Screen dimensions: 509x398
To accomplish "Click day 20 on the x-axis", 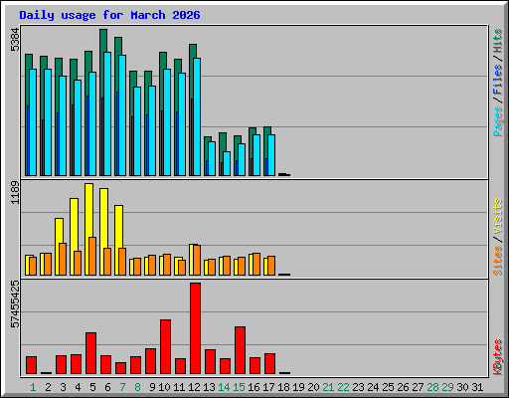I will tap(313, 387).
